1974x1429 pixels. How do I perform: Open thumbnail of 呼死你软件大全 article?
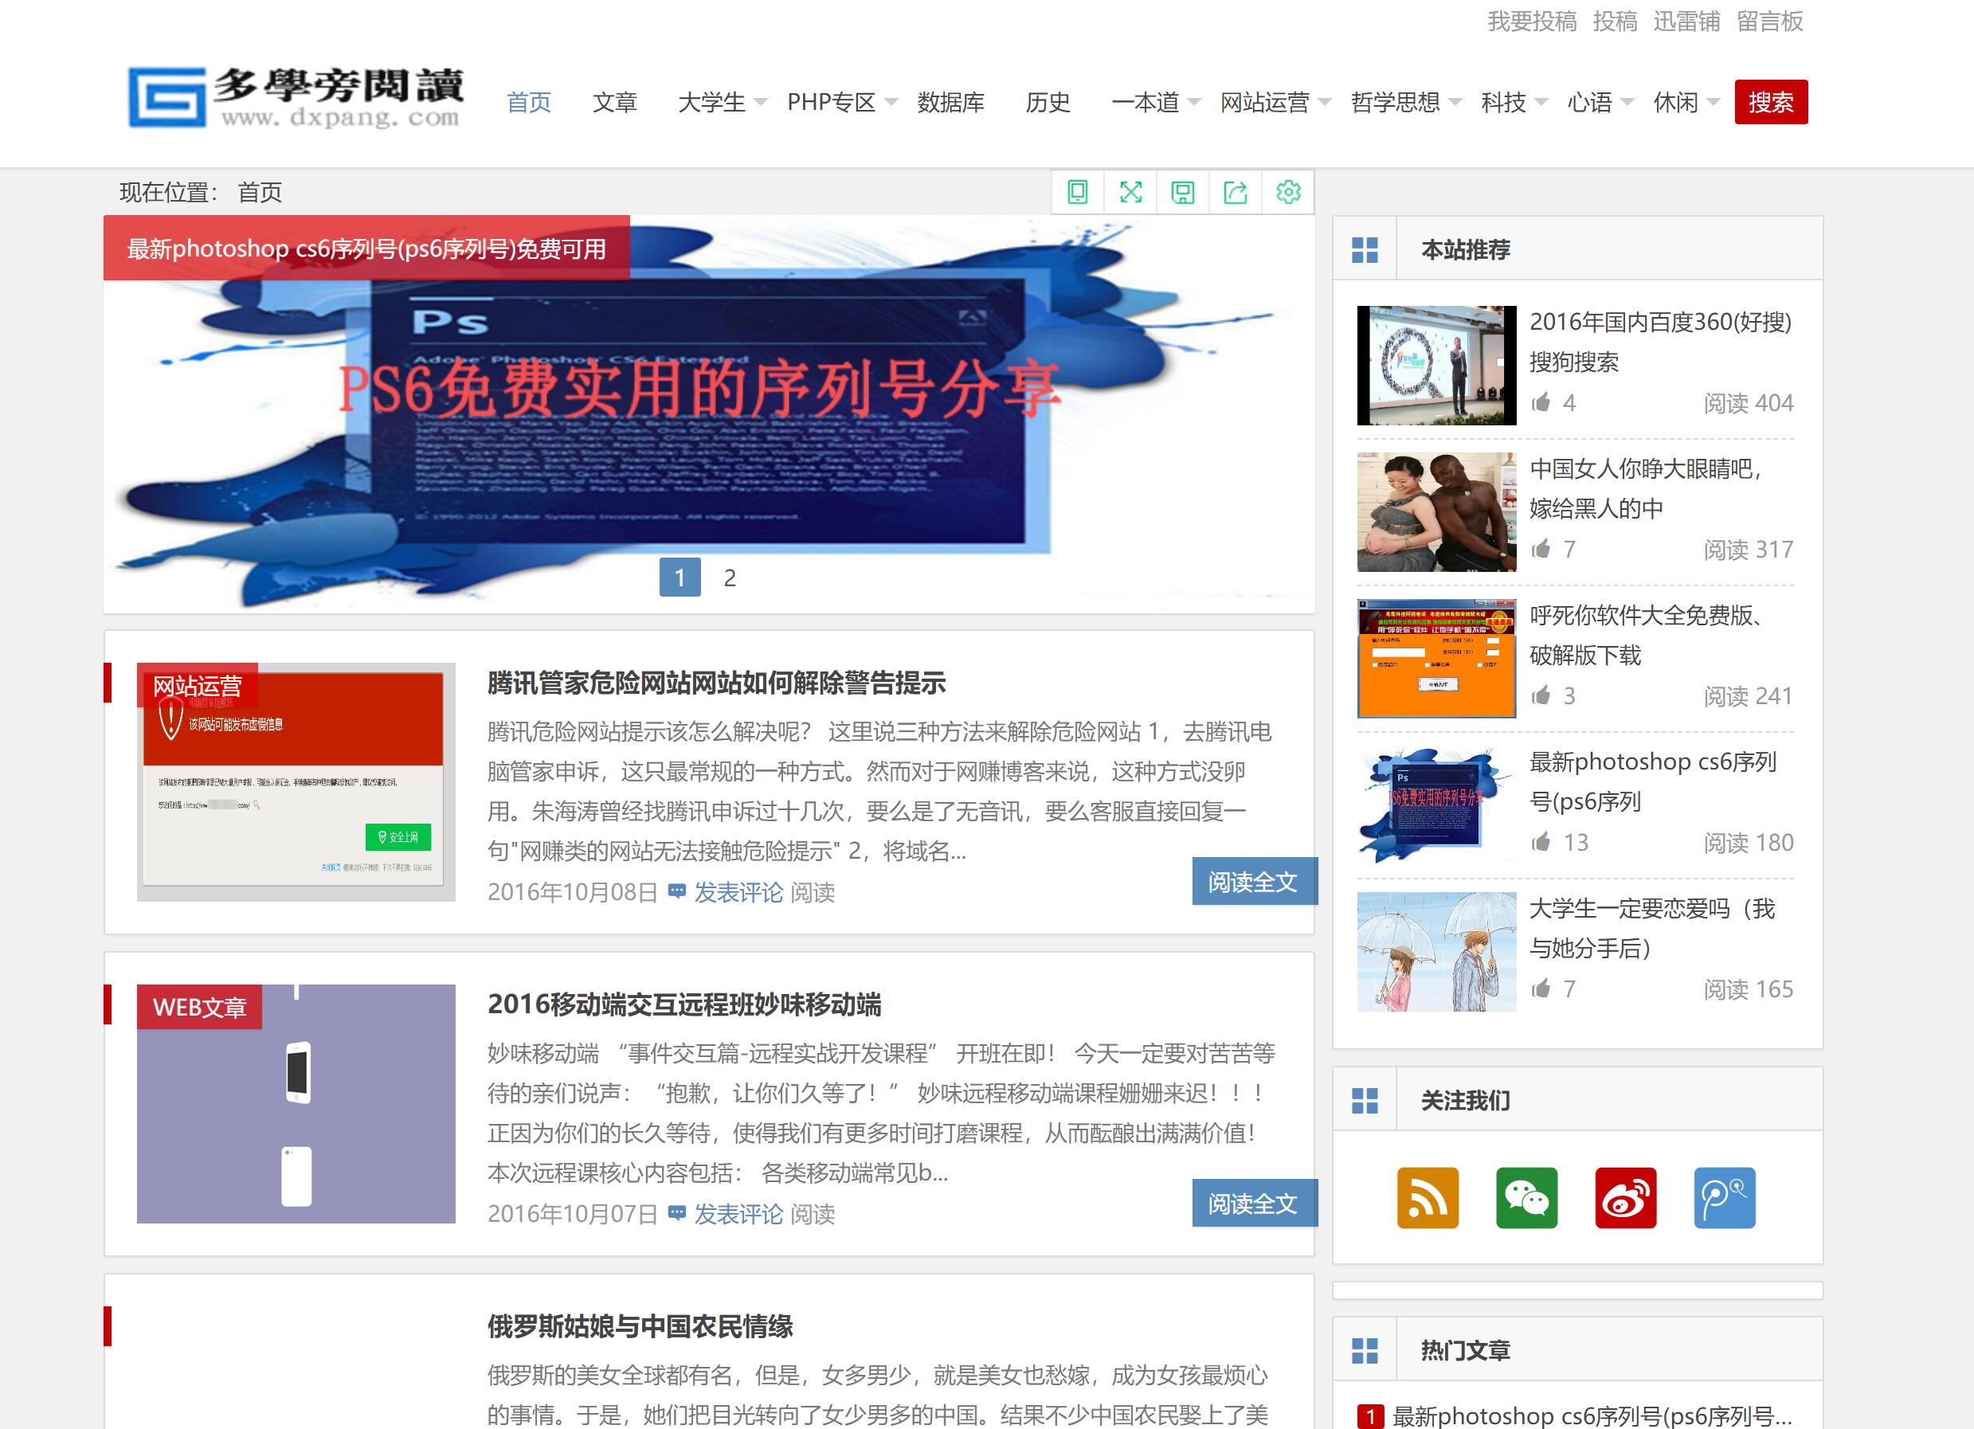1436,658
